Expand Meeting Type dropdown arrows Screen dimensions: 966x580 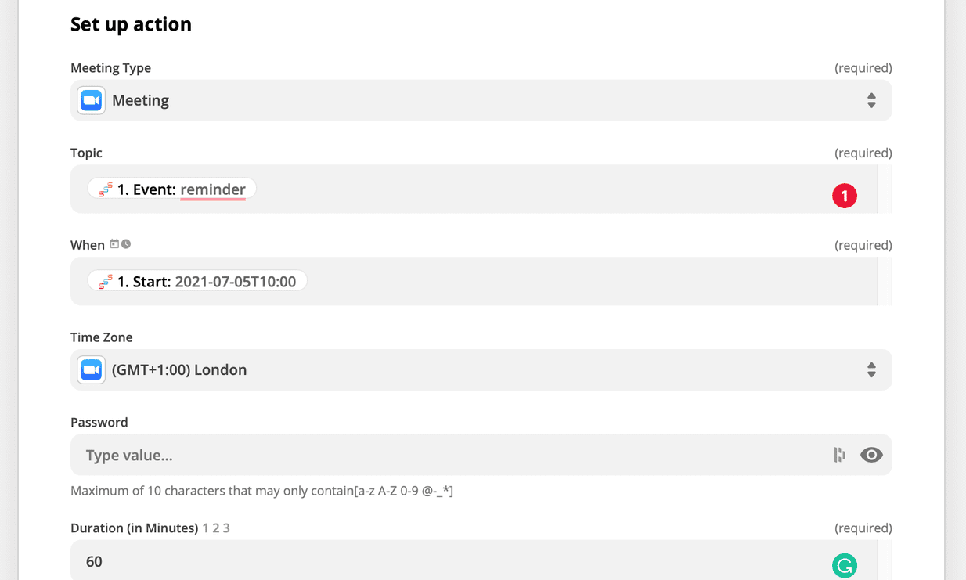(871, 100)
